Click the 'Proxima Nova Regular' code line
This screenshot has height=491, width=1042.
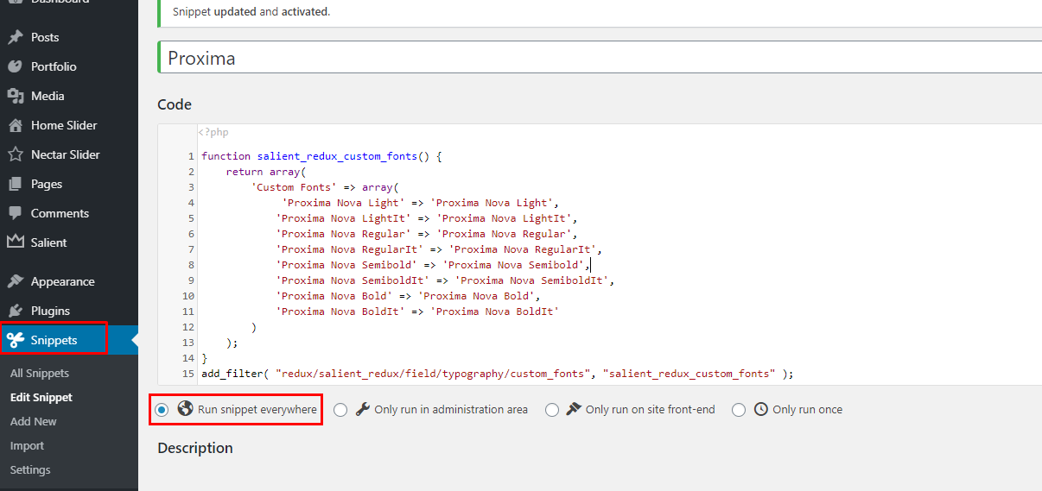coord(427,234)
